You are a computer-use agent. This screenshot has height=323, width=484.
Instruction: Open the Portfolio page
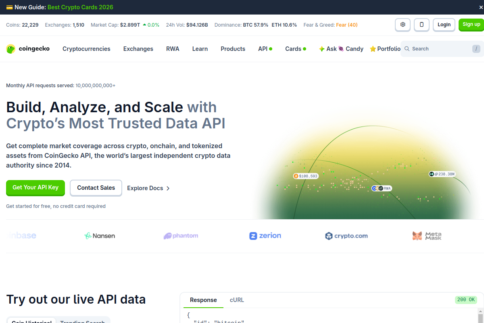coord(385,49)
